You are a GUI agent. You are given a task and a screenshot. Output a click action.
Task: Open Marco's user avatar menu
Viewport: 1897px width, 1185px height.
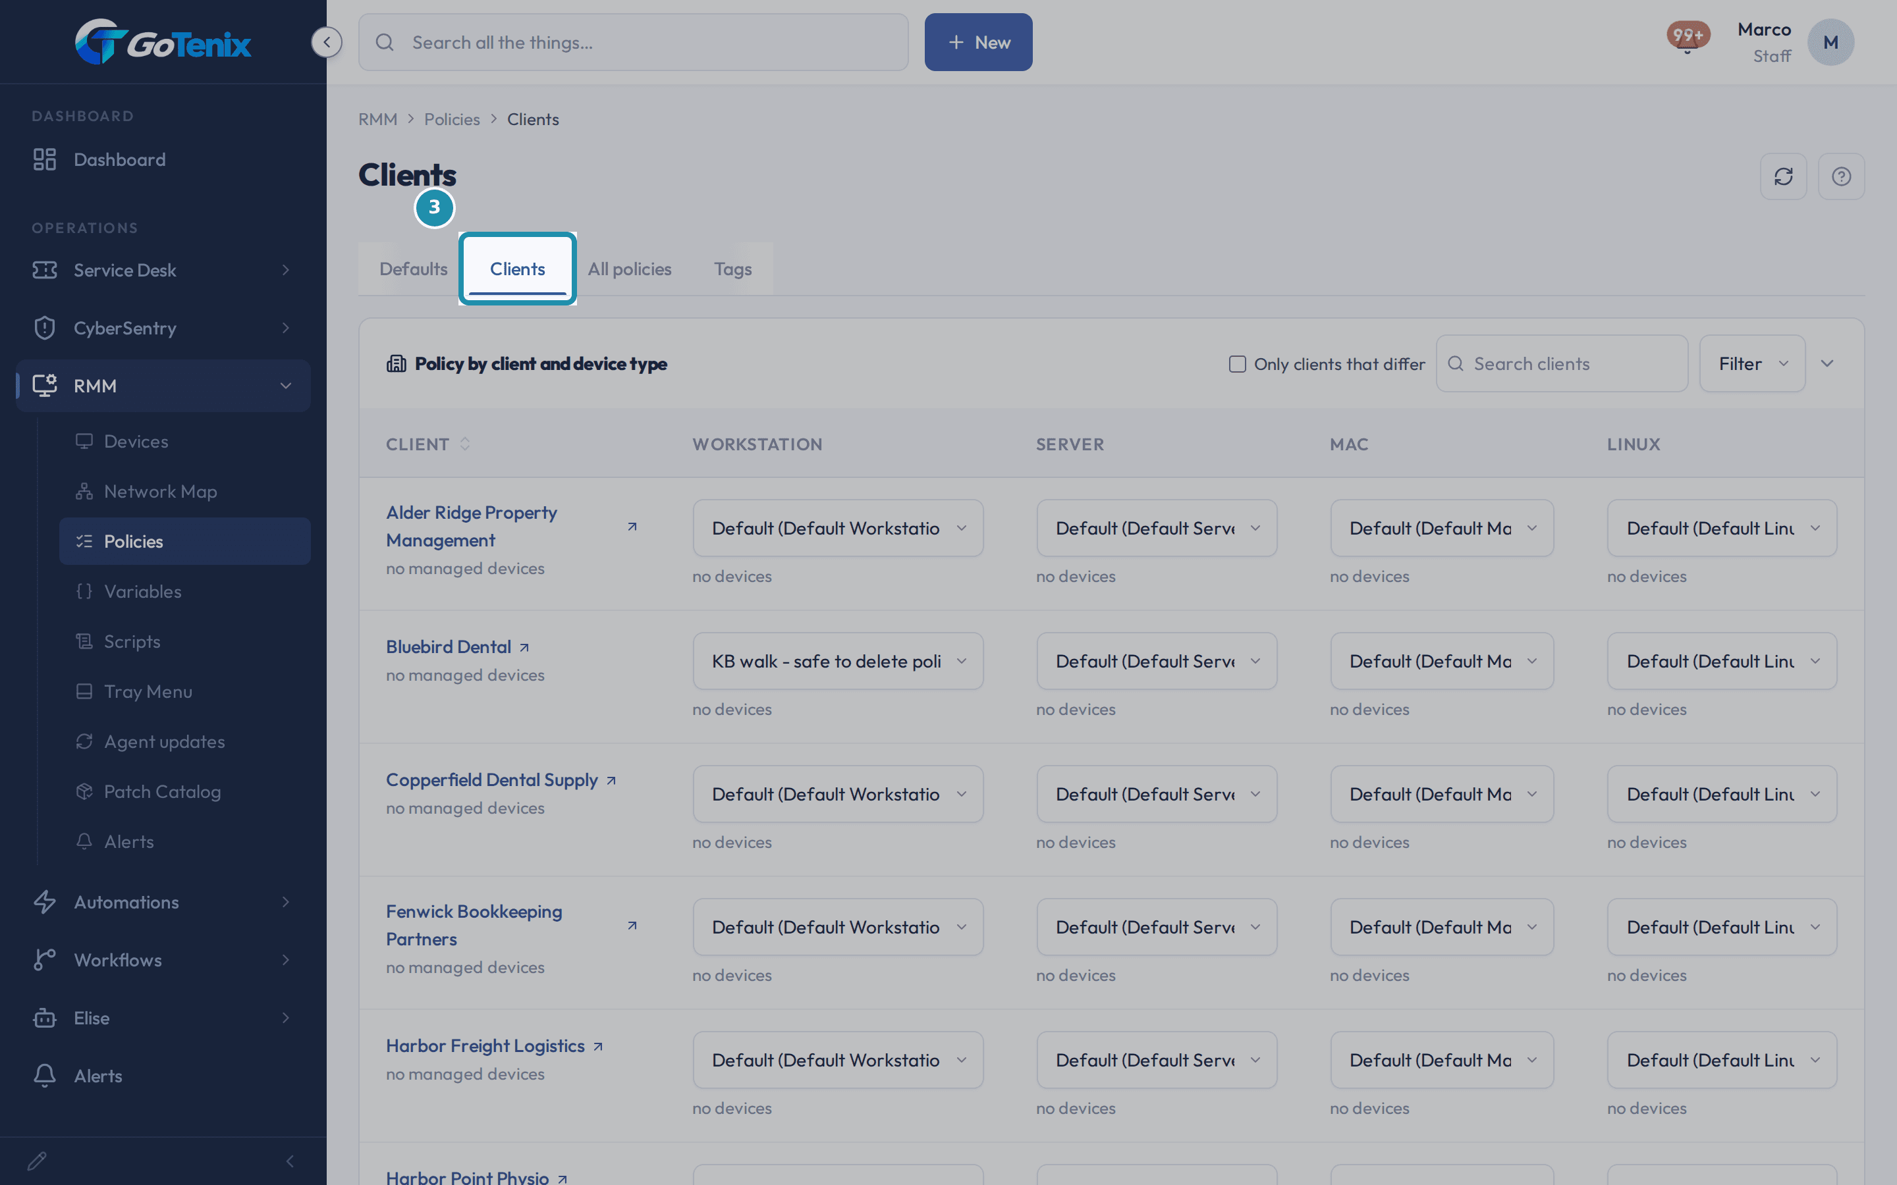(x=1830, y=42)
